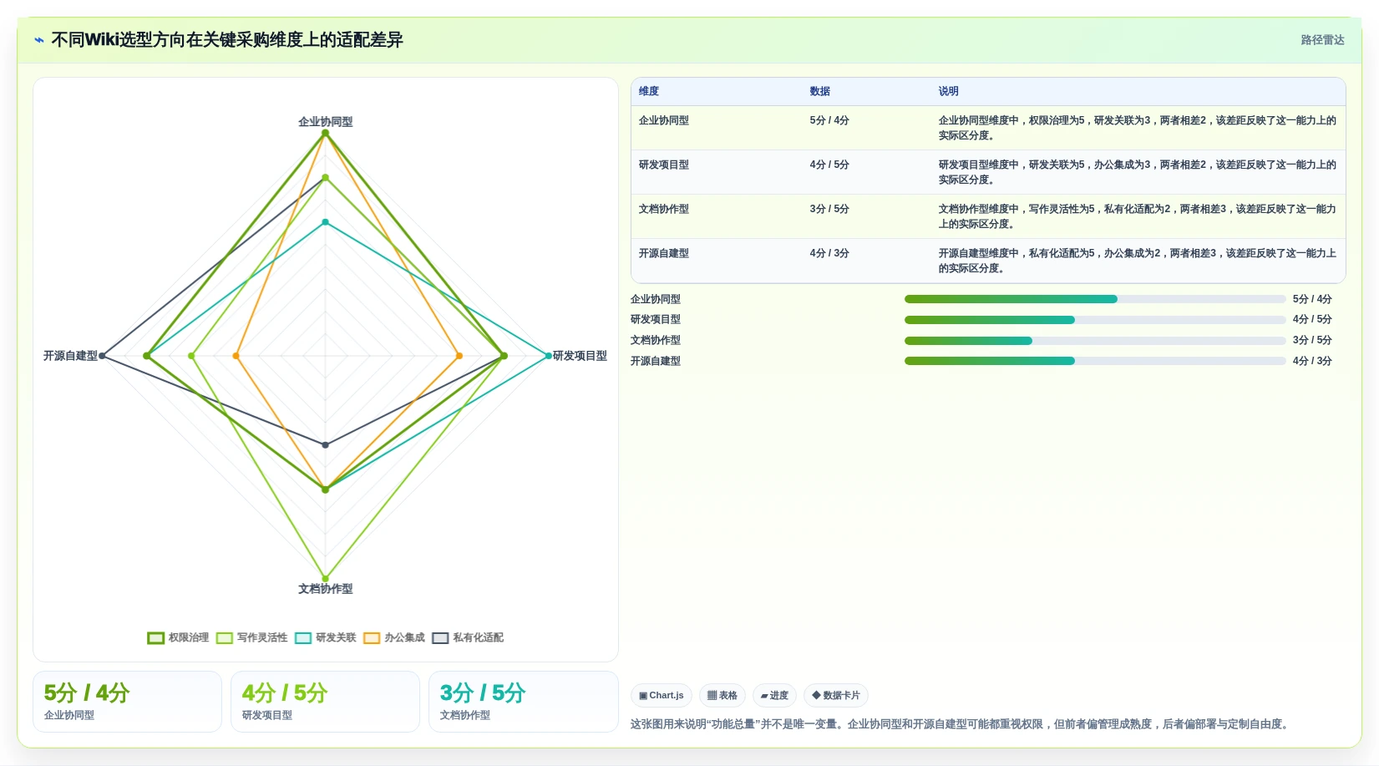Click the 表格 tag chip
The image size is (1379, 766).
pos(722,695)
